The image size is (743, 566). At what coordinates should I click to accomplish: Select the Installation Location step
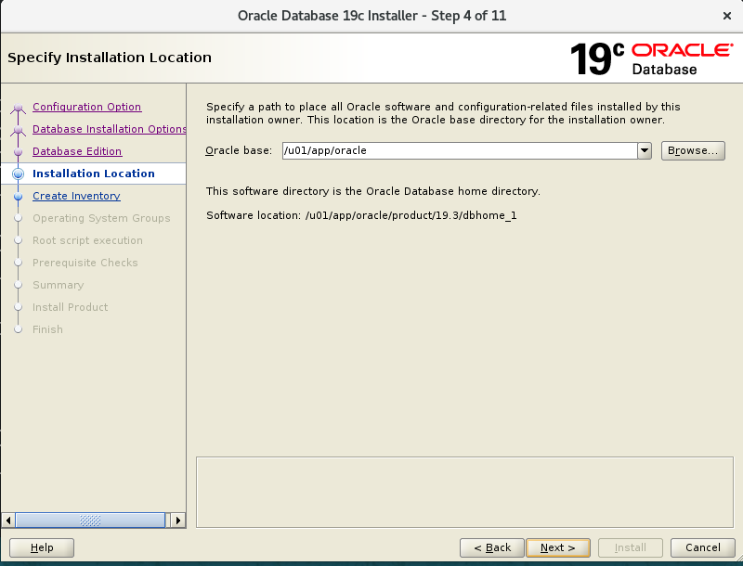point(94,174)
